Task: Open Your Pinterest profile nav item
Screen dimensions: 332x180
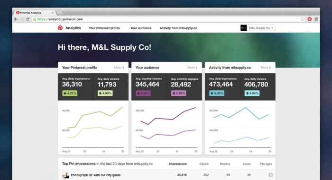Action: tap(104, 28)
